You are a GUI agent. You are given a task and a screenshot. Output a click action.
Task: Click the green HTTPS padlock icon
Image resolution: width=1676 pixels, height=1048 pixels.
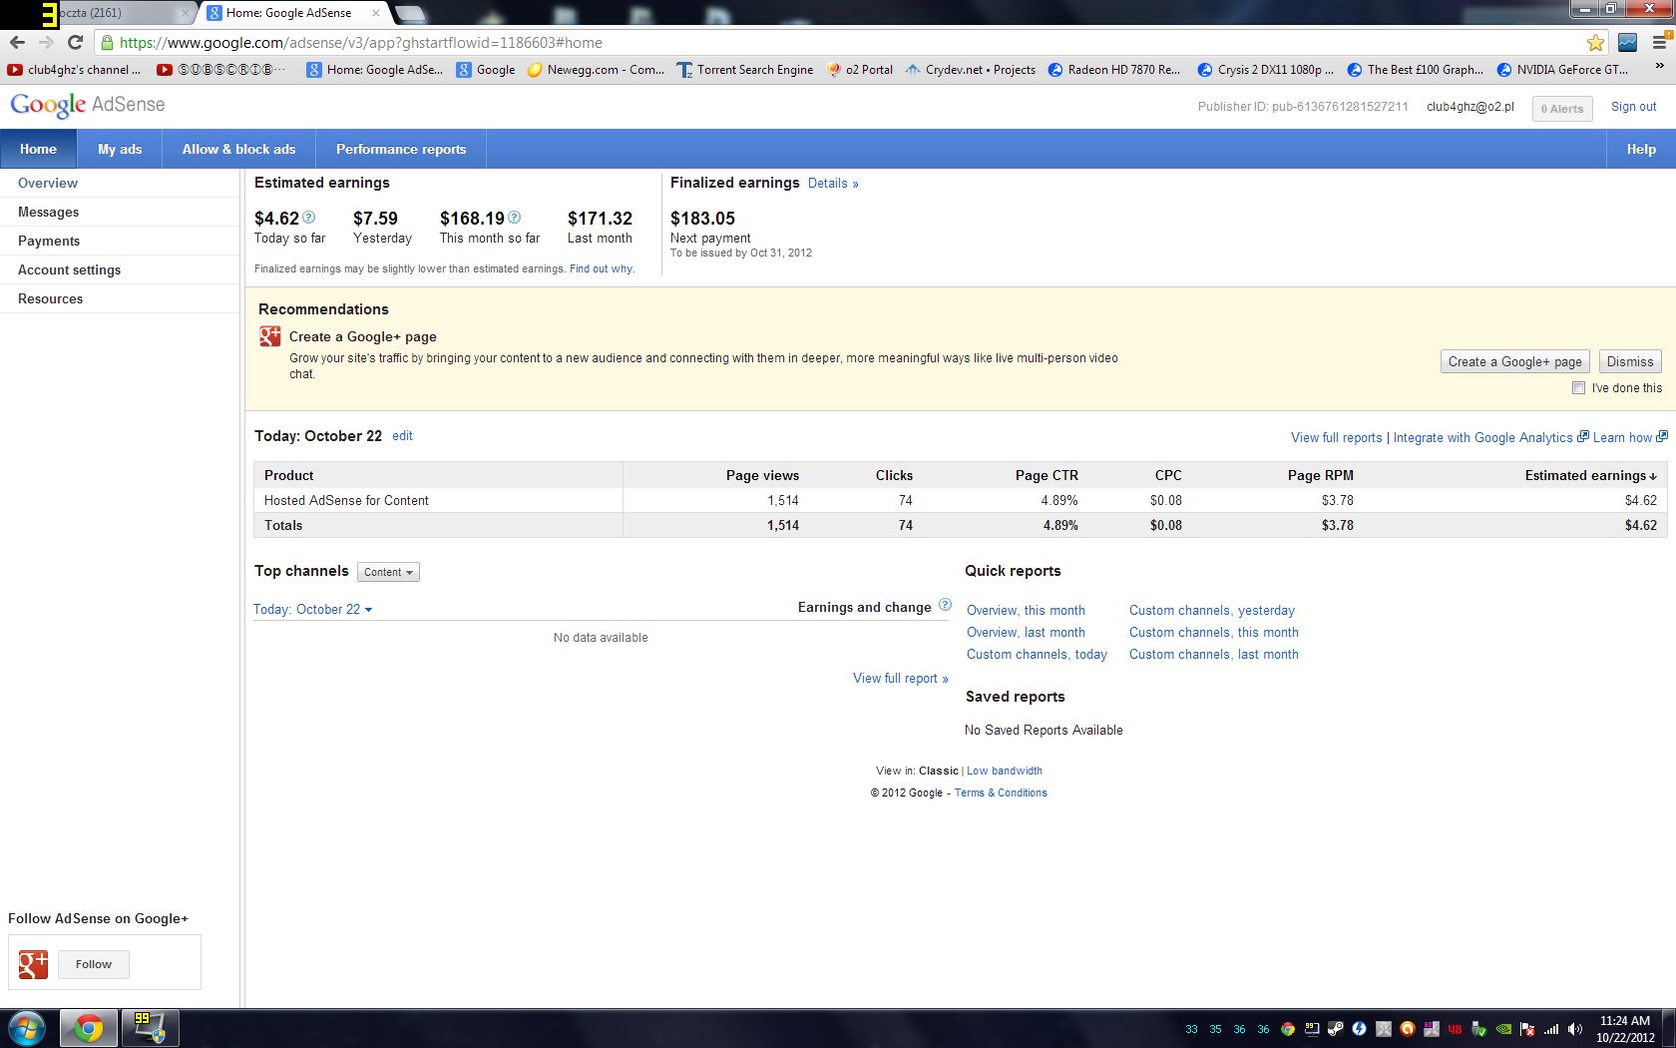(x=107, y=43)
